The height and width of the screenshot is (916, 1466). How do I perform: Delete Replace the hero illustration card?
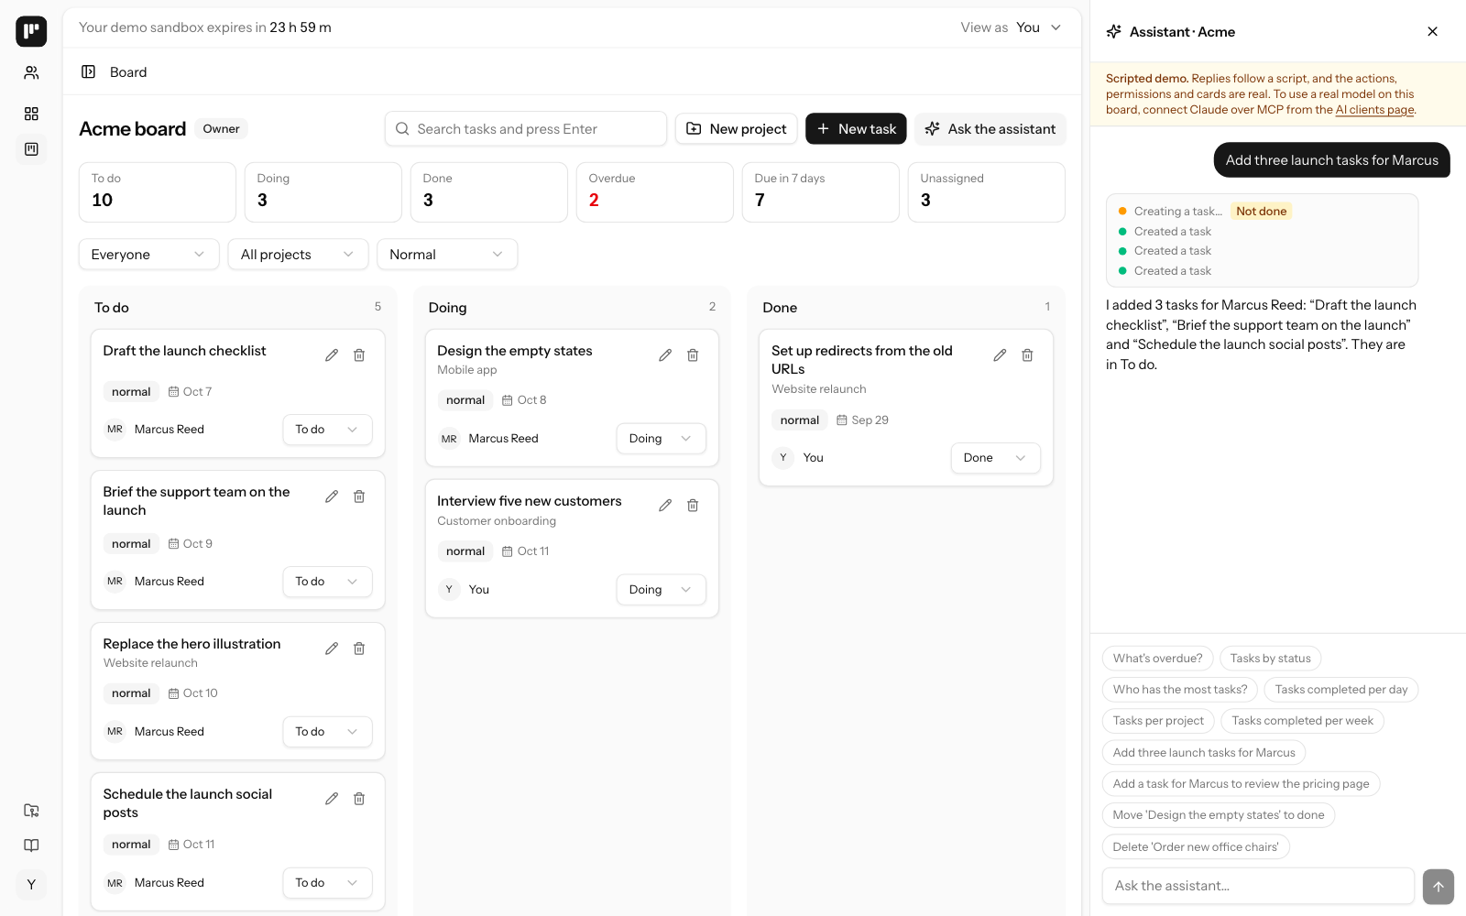click(359, 649)
